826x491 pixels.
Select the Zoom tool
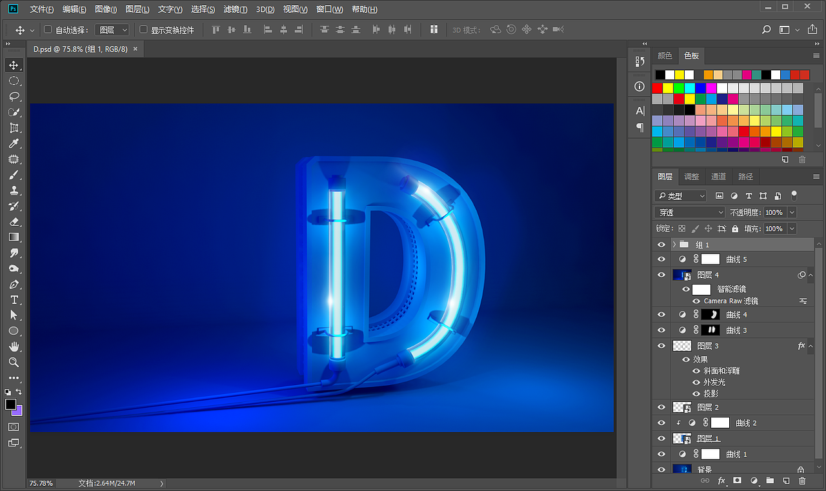[x=14, y=362]
